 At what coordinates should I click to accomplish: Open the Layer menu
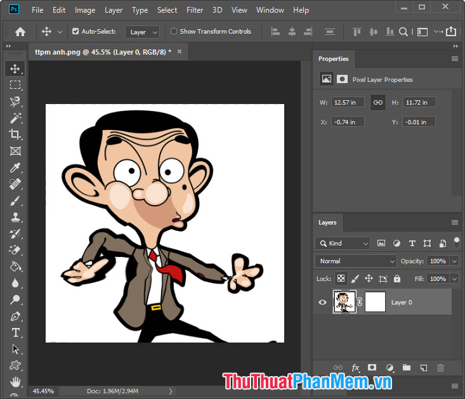point(114,10)
